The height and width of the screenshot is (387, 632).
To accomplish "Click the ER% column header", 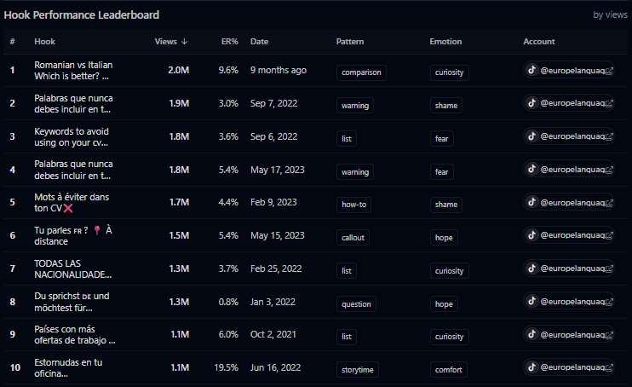I will [x=228, y=41].
